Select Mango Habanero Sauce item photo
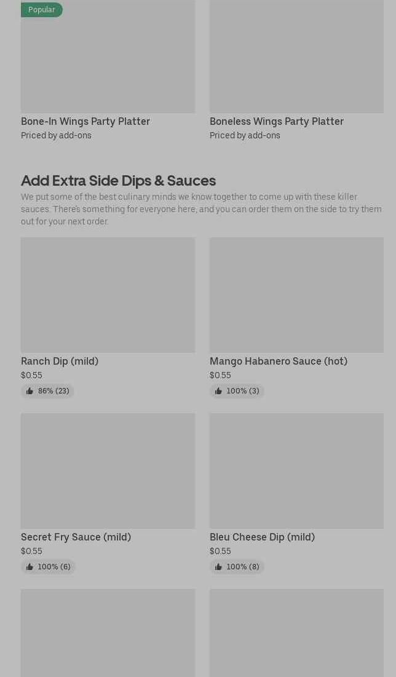Screen dimensions: 396x677 [x=296, y=295]
